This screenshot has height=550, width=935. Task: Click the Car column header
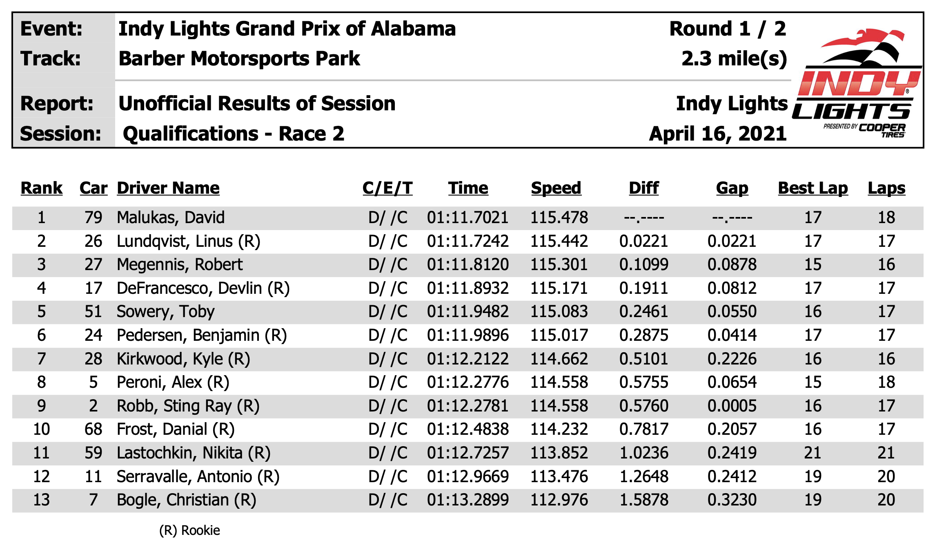93,188
